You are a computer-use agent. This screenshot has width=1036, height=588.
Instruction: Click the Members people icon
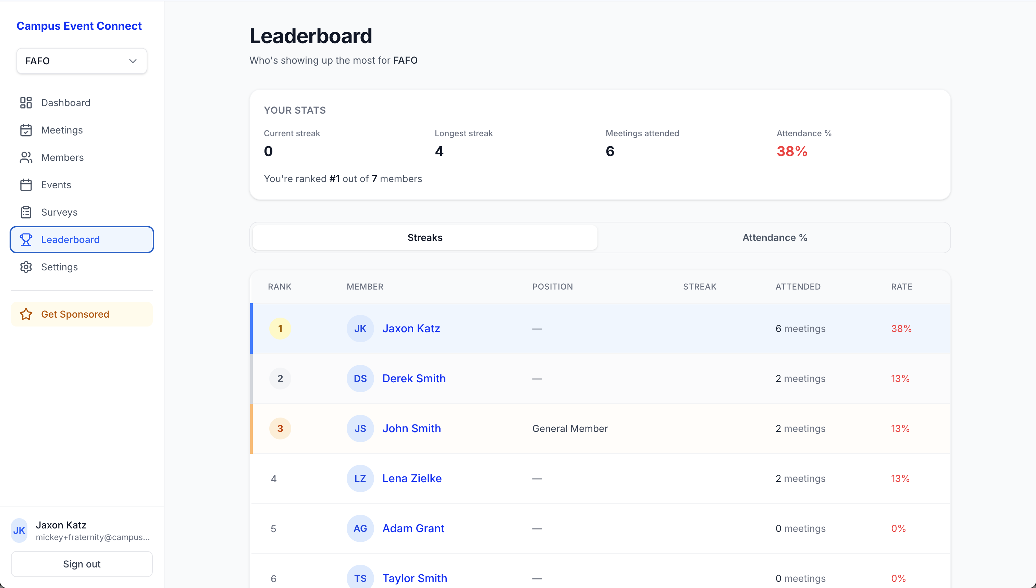[26, 157]
